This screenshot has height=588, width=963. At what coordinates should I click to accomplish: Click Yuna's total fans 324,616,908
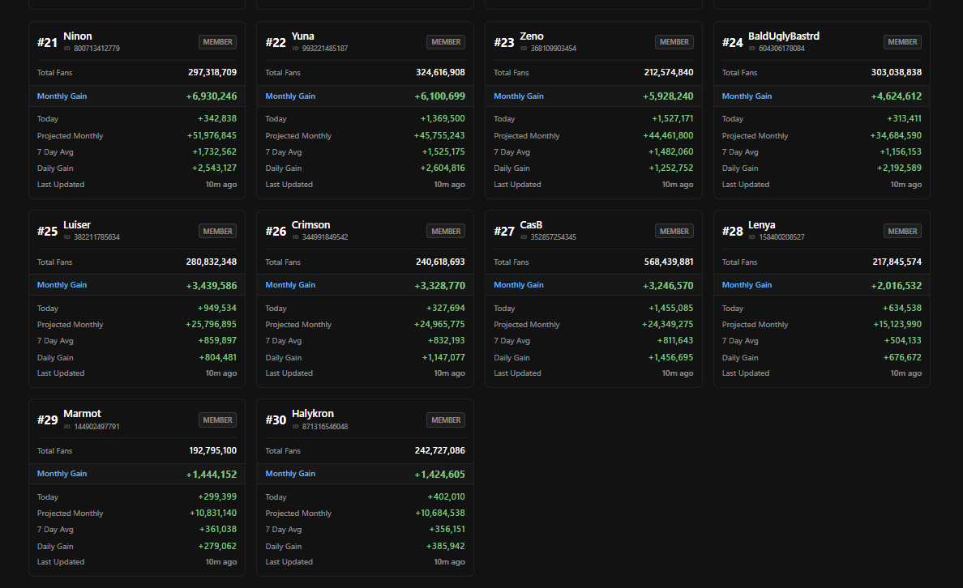click(x=440, y=72)
